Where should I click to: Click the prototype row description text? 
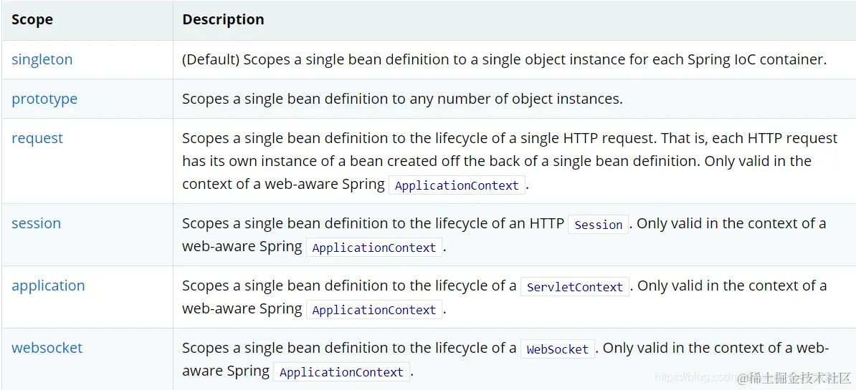(402, 99)
